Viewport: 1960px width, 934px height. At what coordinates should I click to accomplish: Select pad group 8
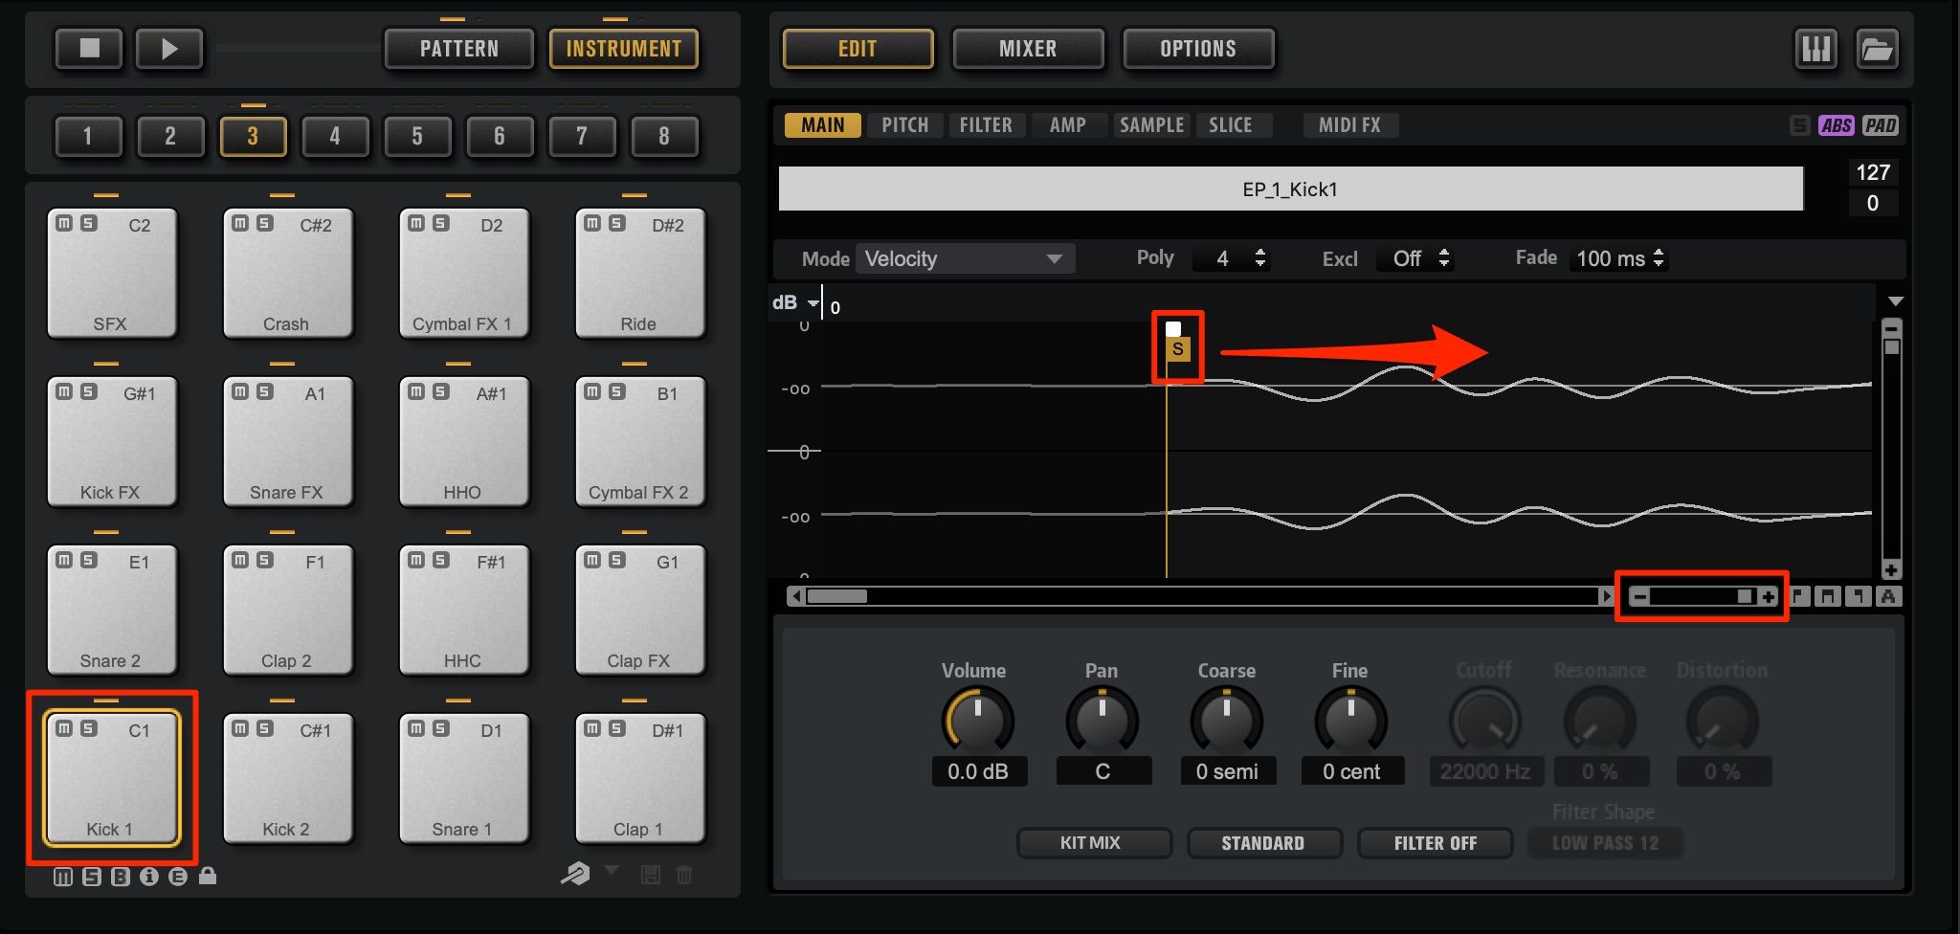(x=664, y=137)
